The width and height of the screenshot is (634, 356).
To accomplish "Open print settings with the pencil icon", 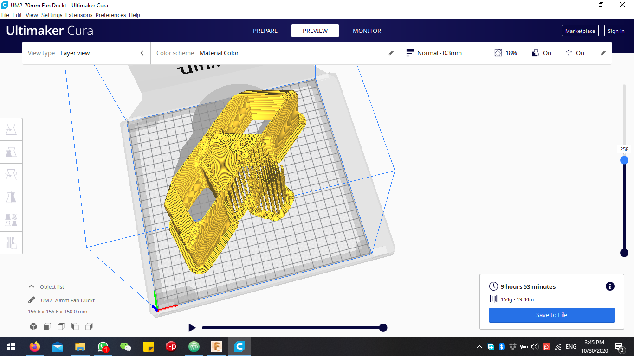I will click(603, 53).
